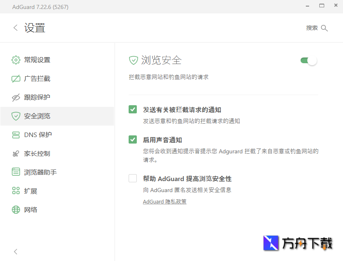Open 广告拦截 via its crossed-ad icon
This screenshot has height=261, width=343.
pyautogui.click(x=16, y=78)
